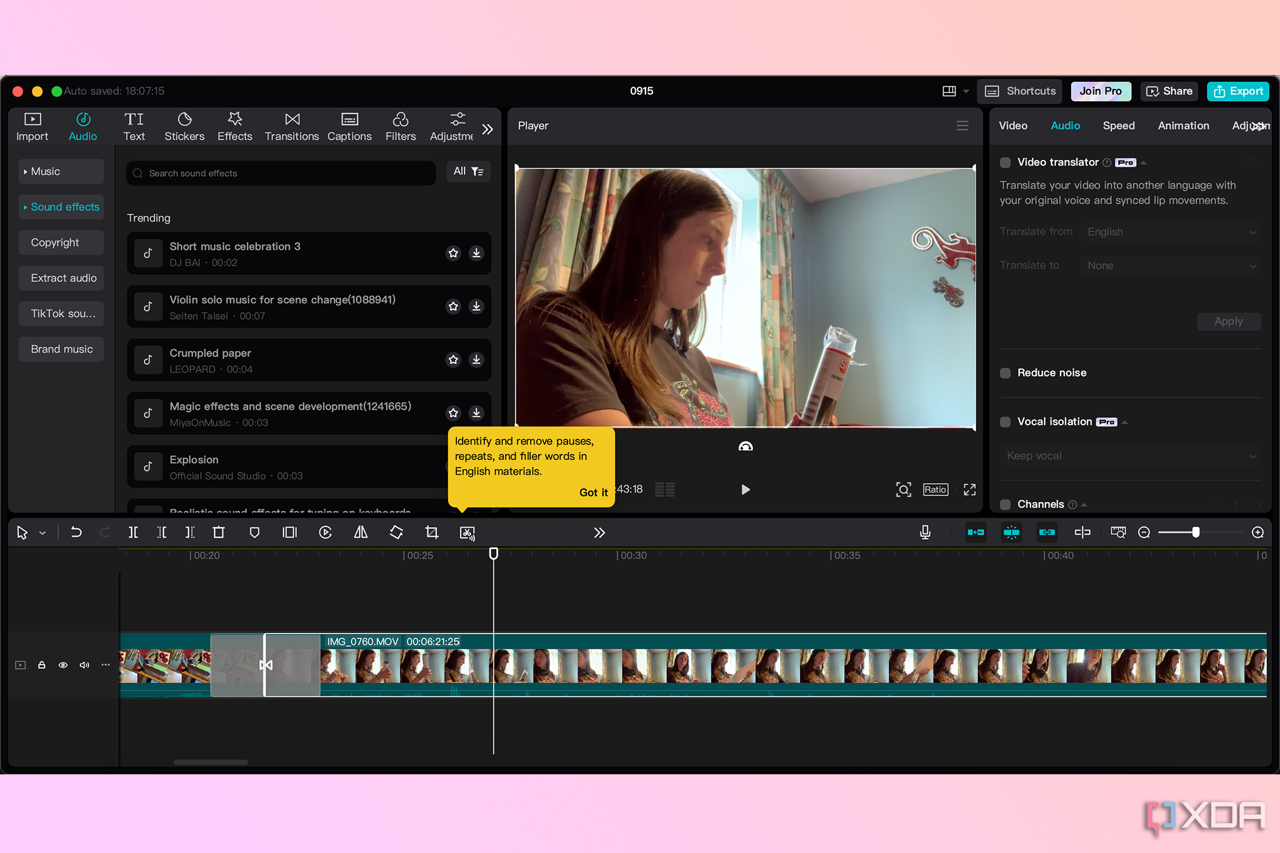Select the Crop/trim tool icon
1280x853 pixels.
point(432,533)
